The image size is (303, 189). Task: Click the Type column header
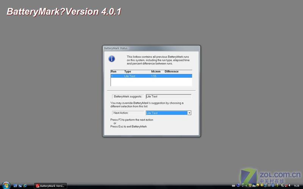coord(128,71)
